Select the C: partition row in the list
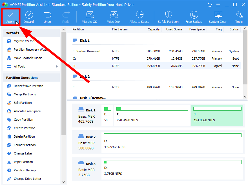Screen dimensions: 248x186 click(x=155, y=59)
